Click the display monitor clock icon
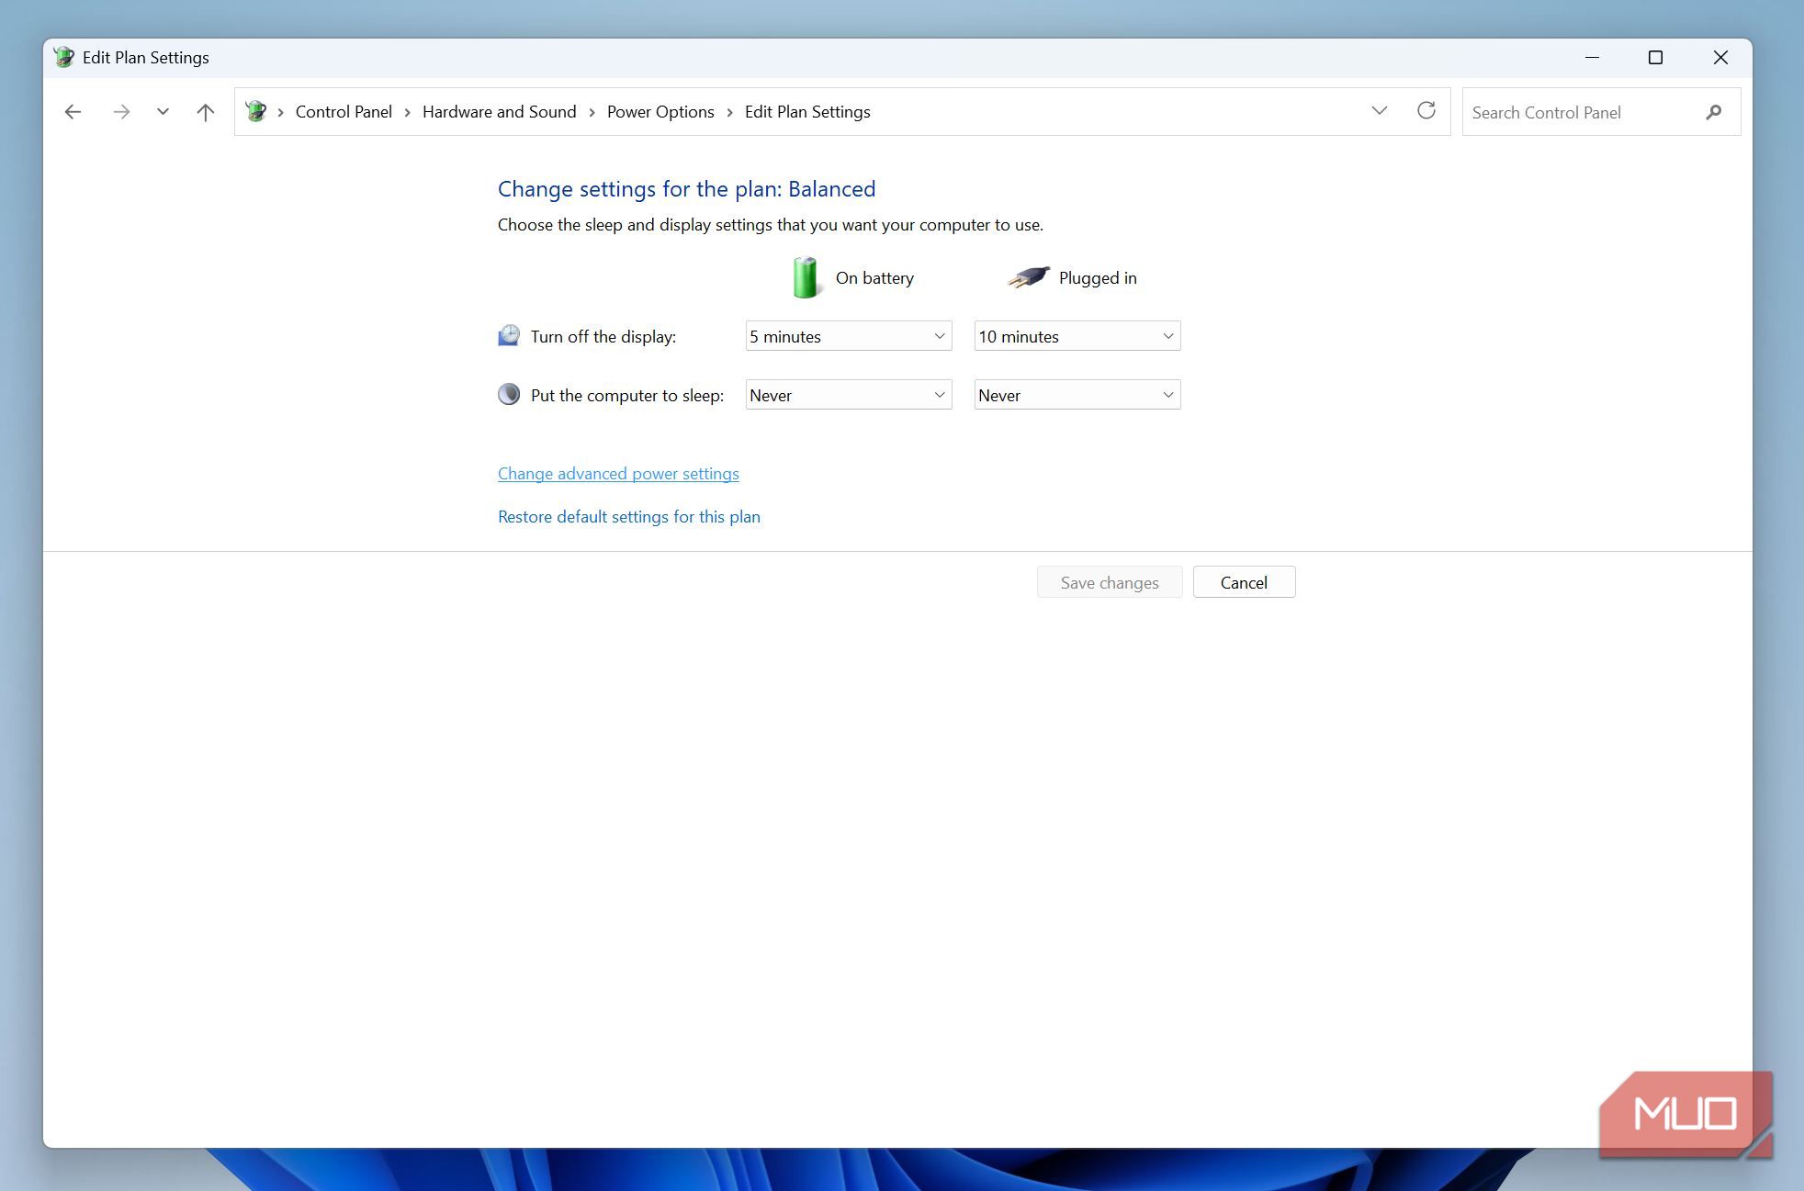Viewport: 1804px width, 1191px height. pyautogui.click(x=509, y=335)
